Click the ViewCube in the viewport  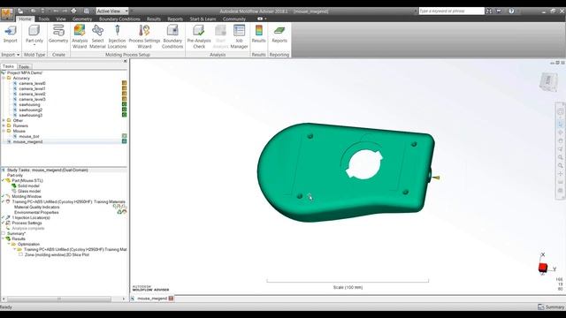(x=548, y=81)
